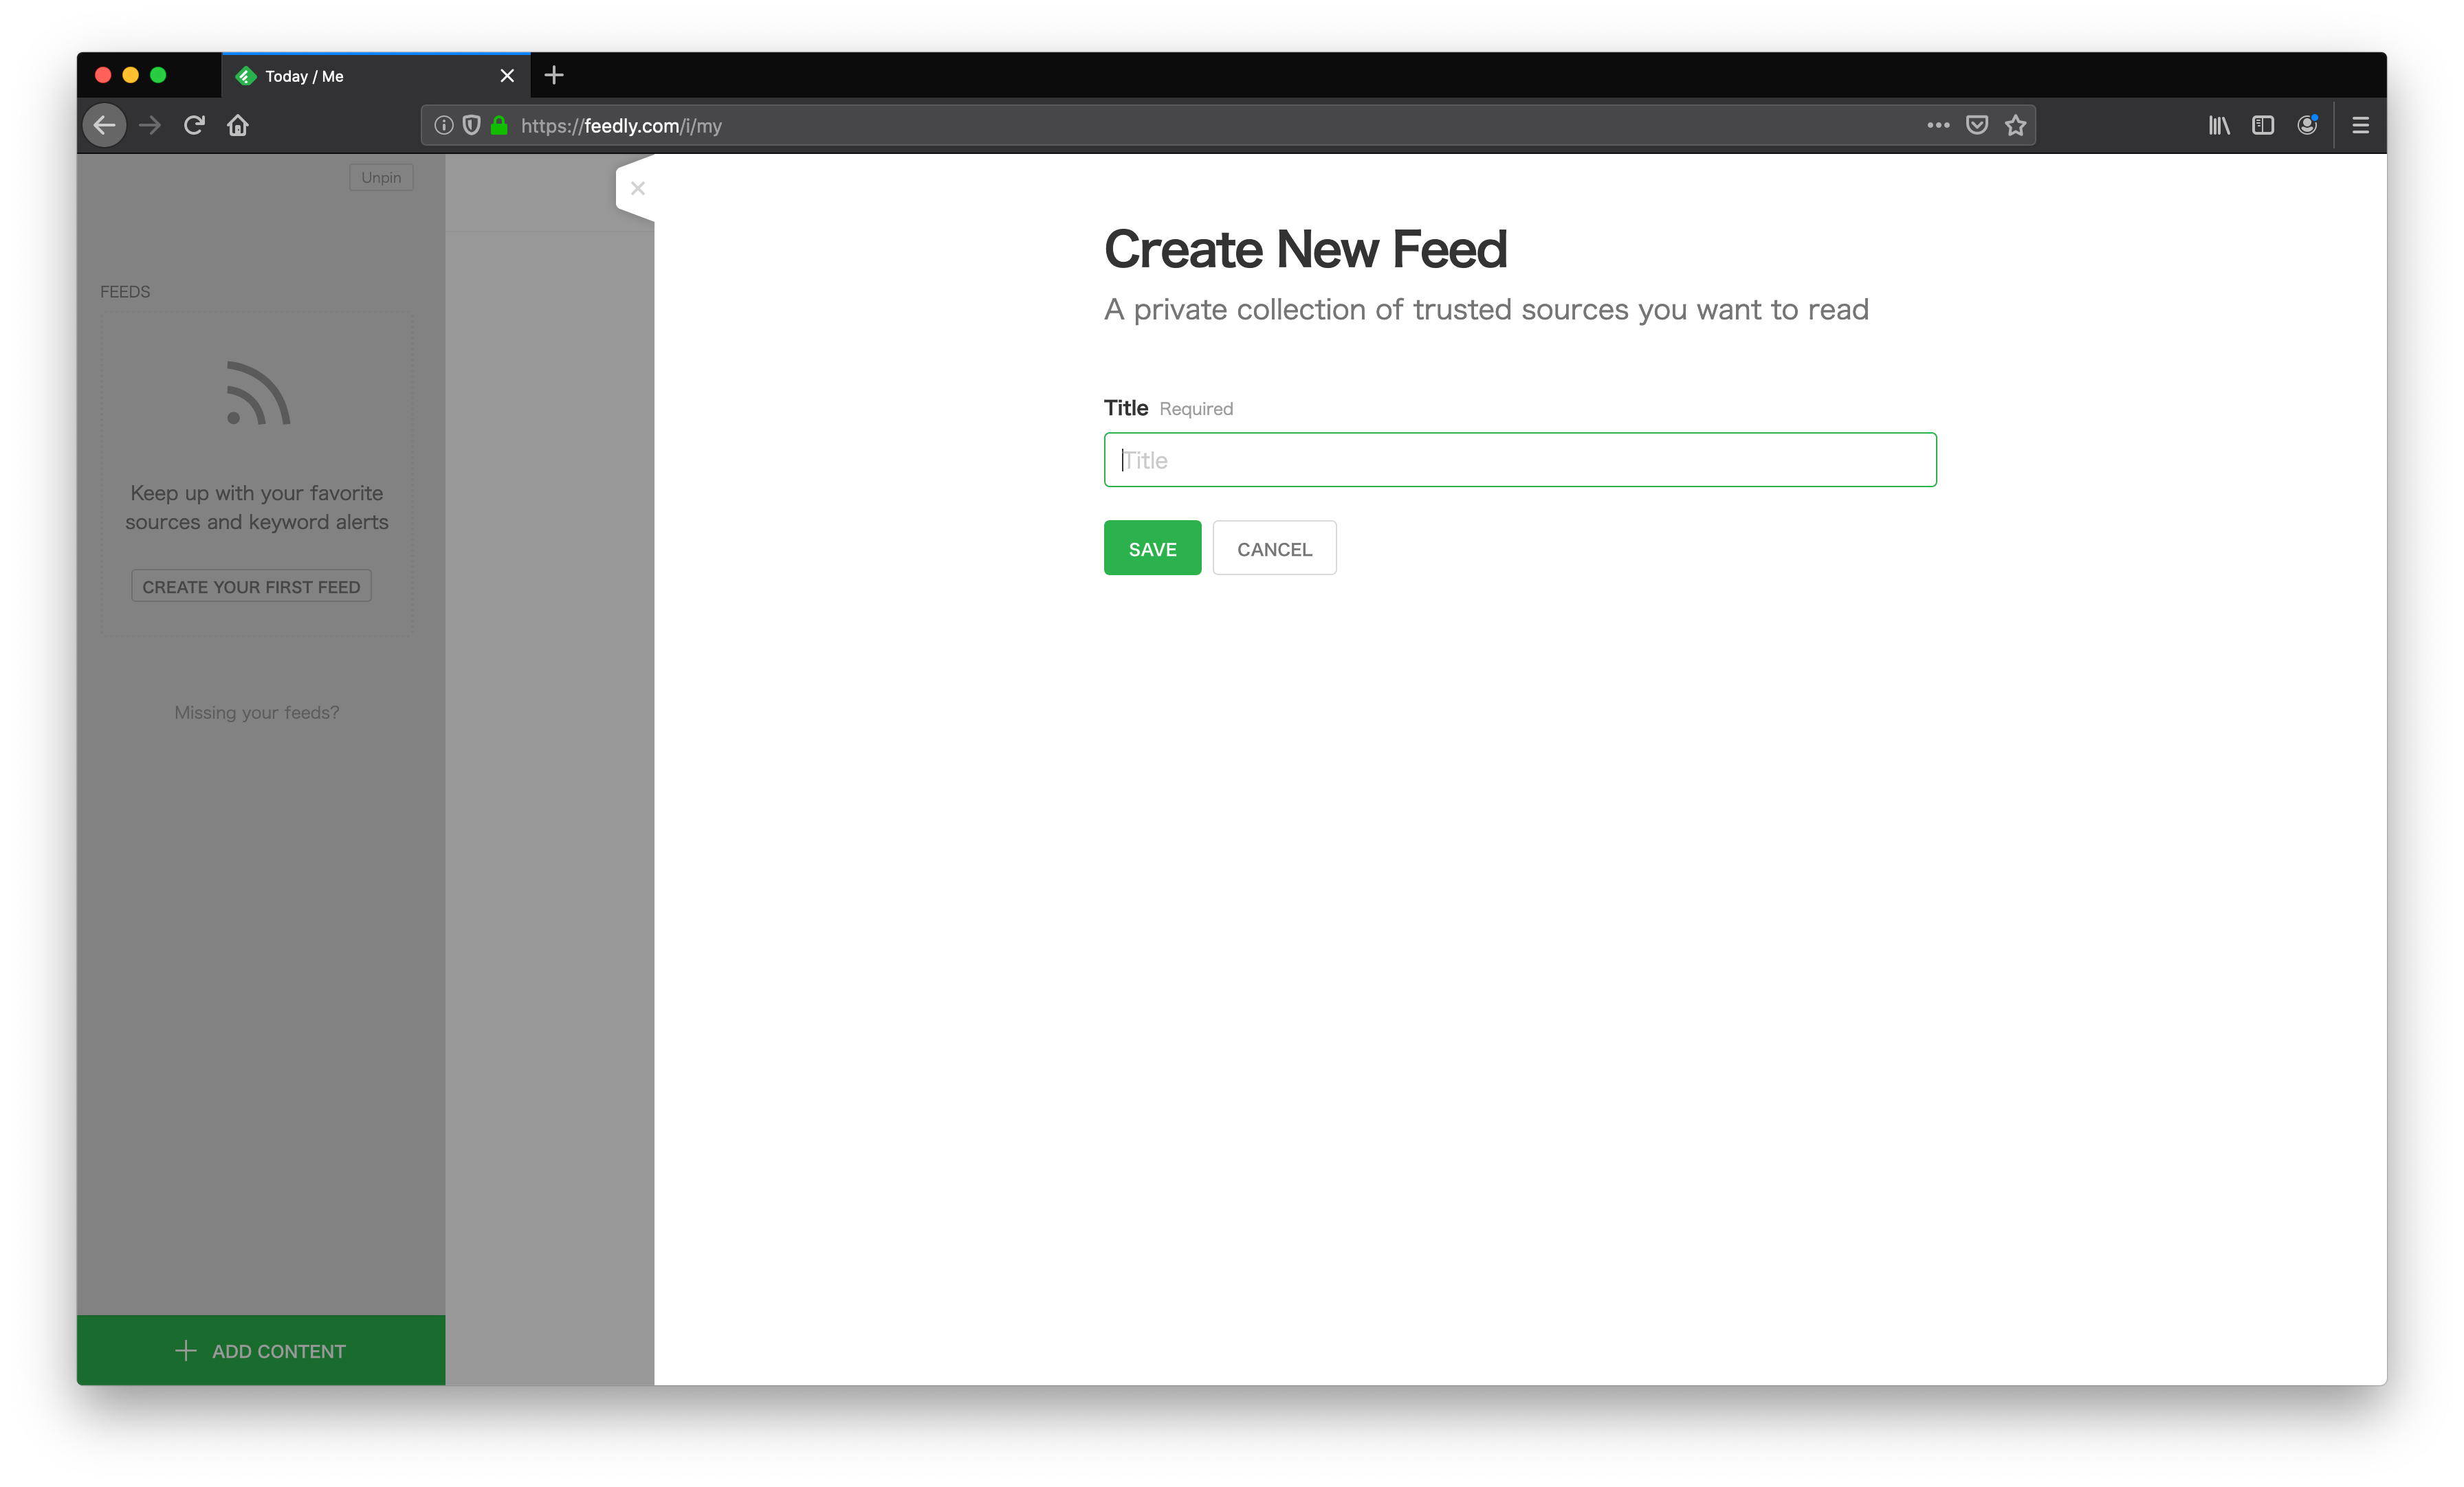Click the green padlock security icon

coord(499,125)
